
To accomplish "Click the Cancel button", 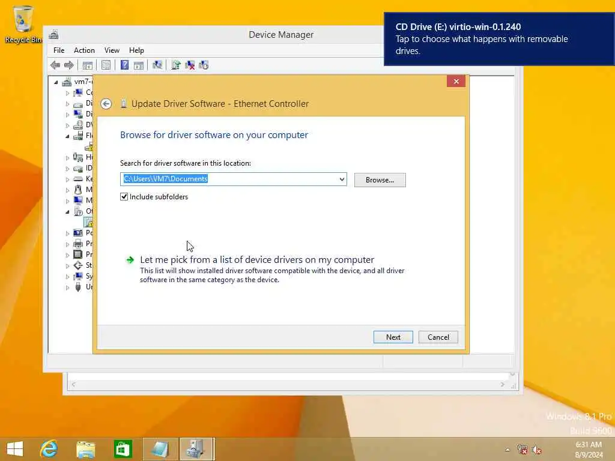I will (438, 337).
